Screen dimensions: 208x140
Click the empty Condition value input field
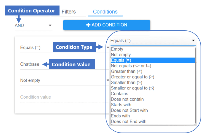pyautogui.click(x=63, y=97)
